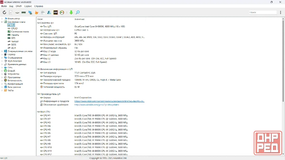Expand the Отображение tree node

pyautogui.click(x=2, y=58)
